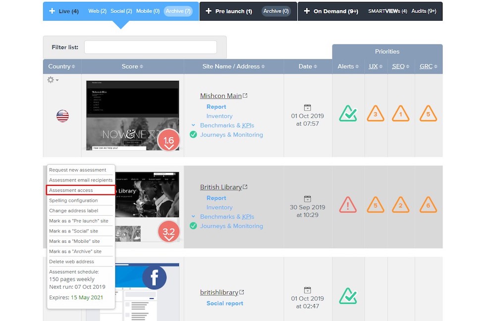Click the Filter list text field

pyautogui.click(x=150, y=47)
